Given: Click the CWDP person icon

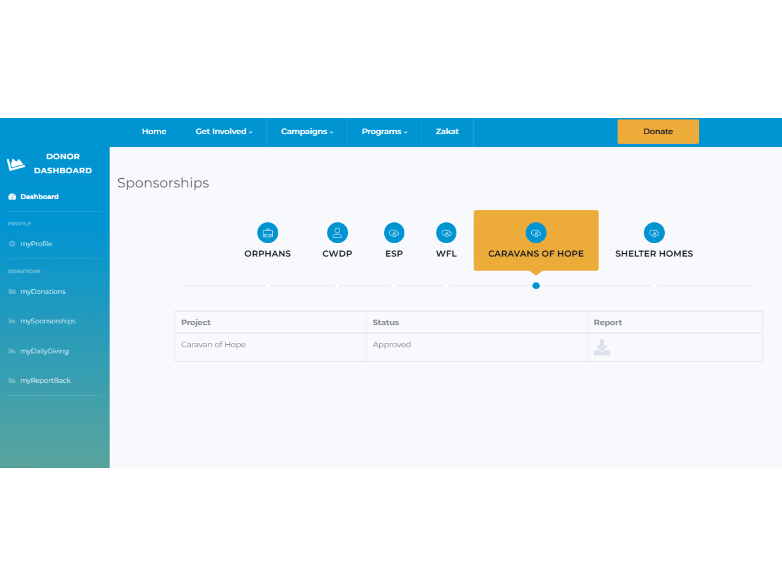Looking at the screenshot, I should pyautogui.click(x=337, y=233).
